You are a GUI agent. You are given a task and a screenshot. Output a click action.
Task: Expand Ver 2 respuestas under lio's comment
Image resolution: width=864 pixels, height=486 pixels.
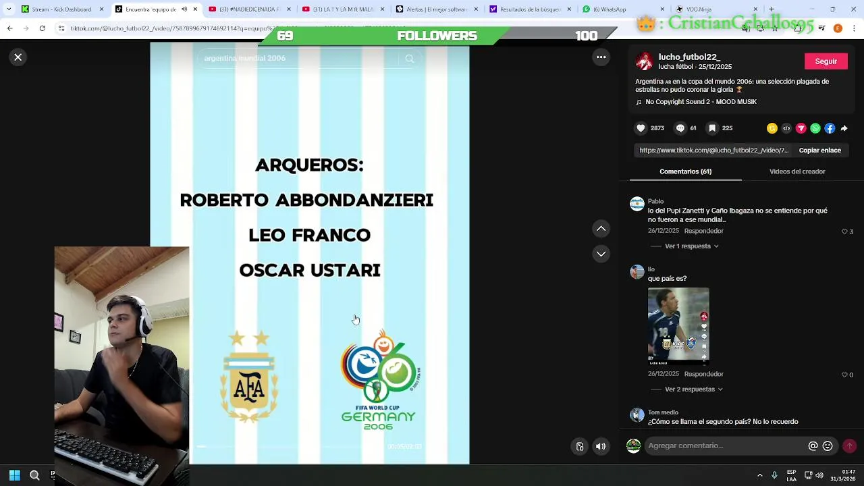click(x=693, y=389)
